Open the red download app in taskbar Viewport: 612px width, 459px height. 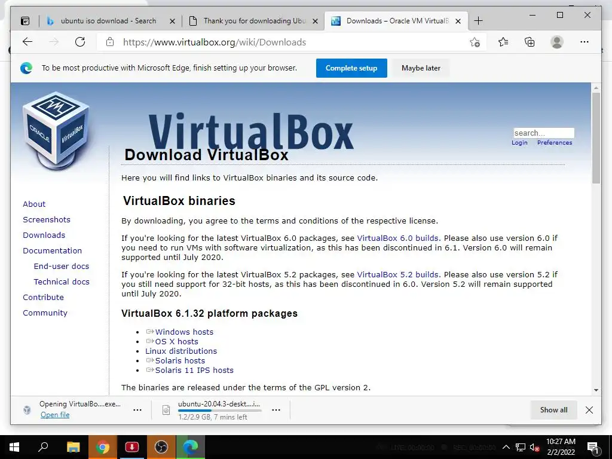click(132, 447)
